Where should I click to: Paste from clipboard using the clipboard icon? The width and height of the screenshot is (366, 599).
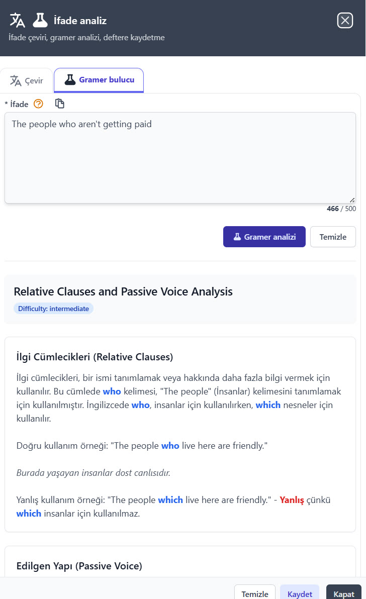(60, 104)
